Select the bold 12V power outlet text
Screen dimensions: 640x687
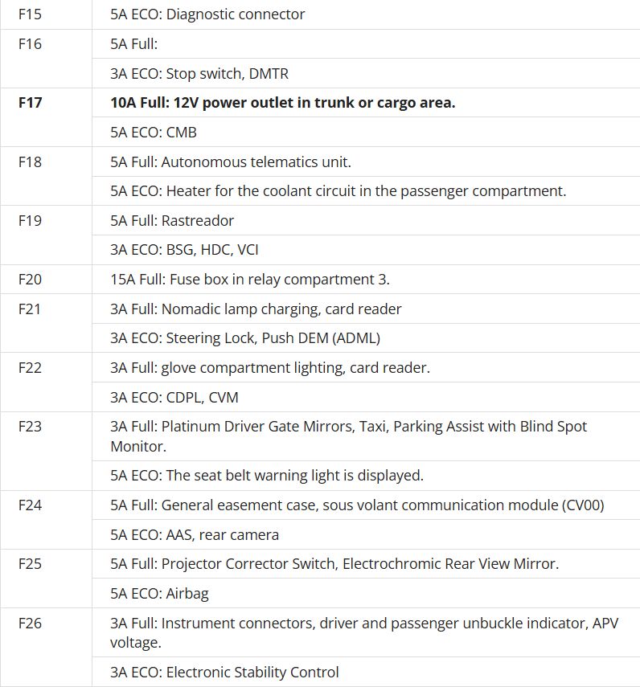pos(282,103)
